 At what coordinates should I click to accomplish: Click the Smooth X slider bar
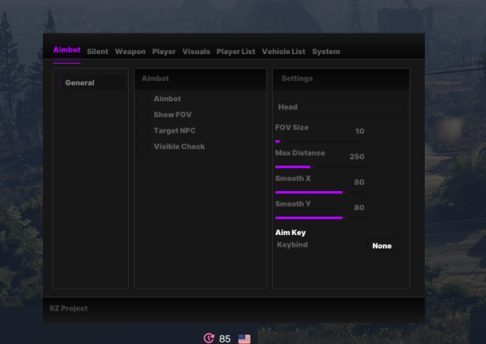point(320,192)
